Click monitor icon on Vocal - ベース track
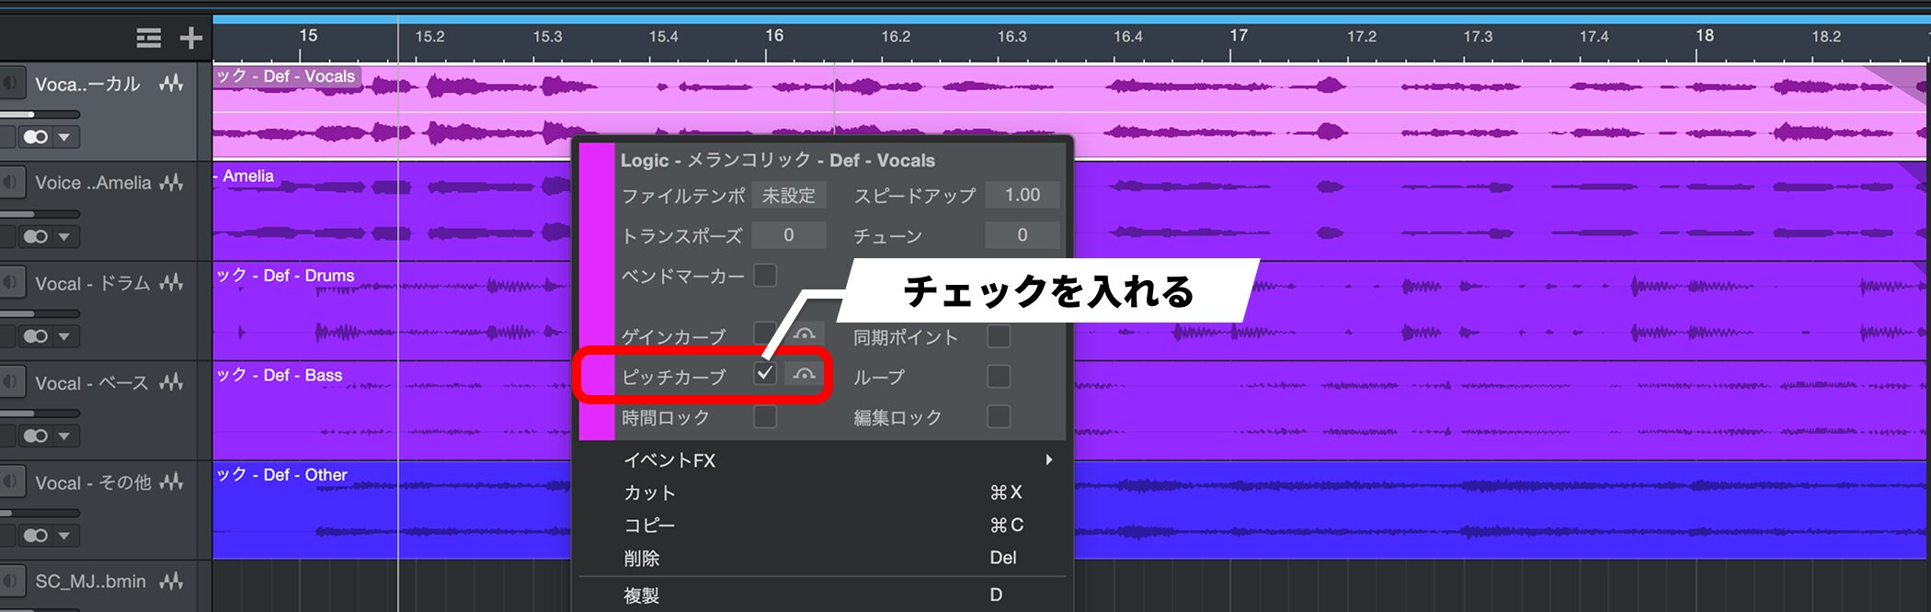Viewport: 1931px width, 612px height. pos(10,382)
